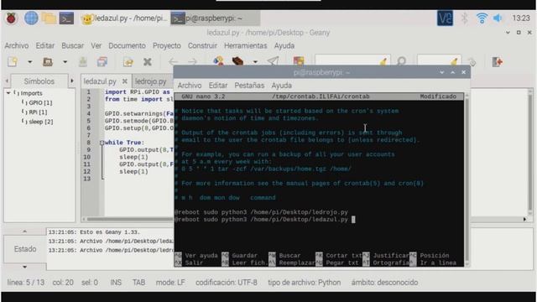Click Geany editor horizontal scrollbar
Image resolution: width=537 pixels, height=302 pixels.
(130, 219)
